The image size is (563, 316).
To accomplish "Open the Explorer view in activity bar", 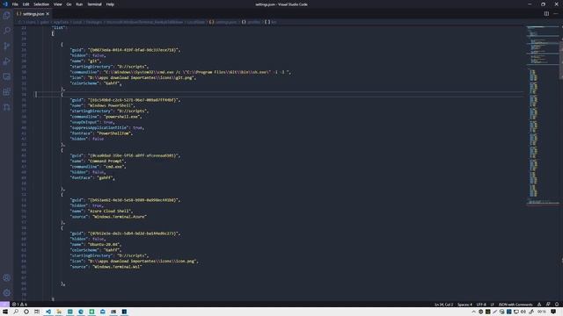I will tap(6, 16).
